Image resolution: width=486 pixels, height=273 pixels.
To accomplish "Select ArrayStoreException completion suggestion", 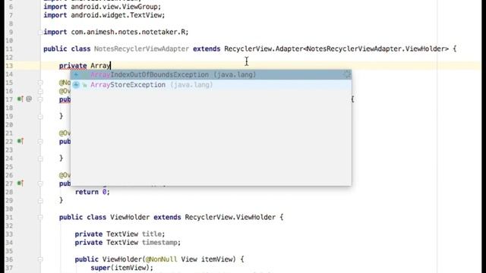I will coord(211,85).
